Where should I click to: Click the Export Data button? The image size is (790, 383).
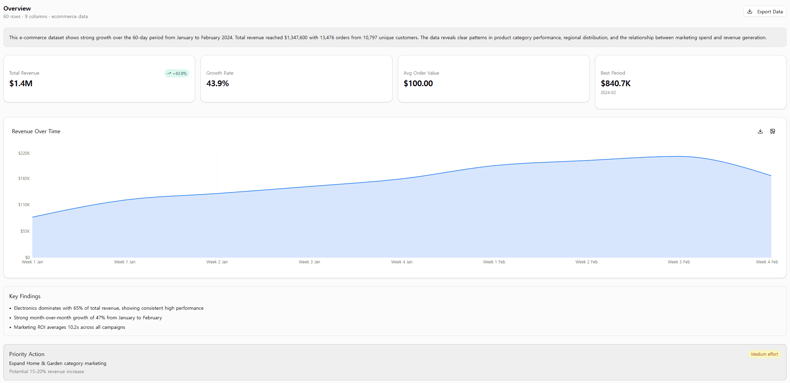click(765, 11)
